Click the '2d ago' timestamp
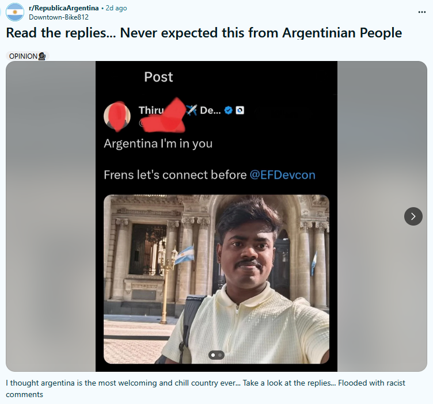 click(116, 8)
